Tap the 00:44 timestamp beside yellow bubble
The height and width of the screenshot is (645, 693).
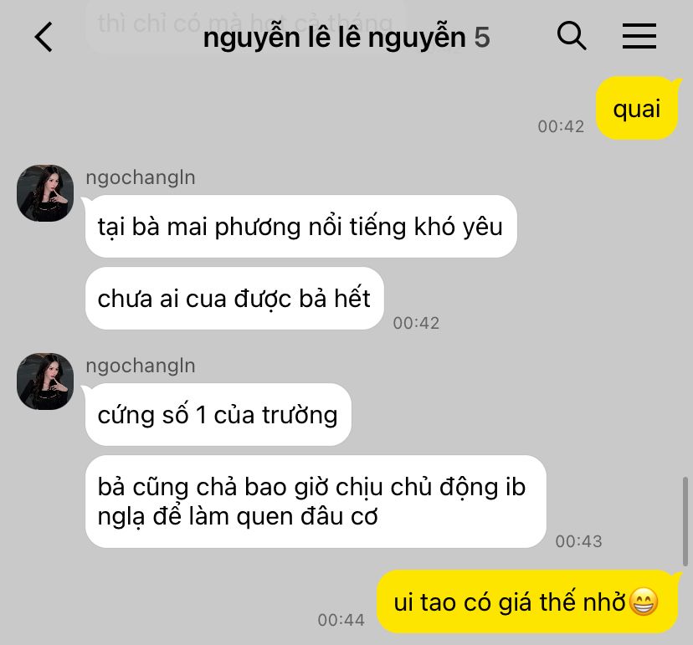pyautogui.click(x=341, y=620)
